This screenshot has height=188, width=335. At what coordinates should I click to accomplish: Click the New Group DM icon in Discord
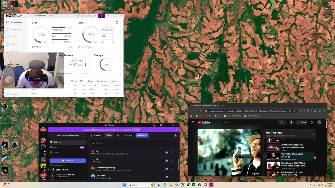176,135
